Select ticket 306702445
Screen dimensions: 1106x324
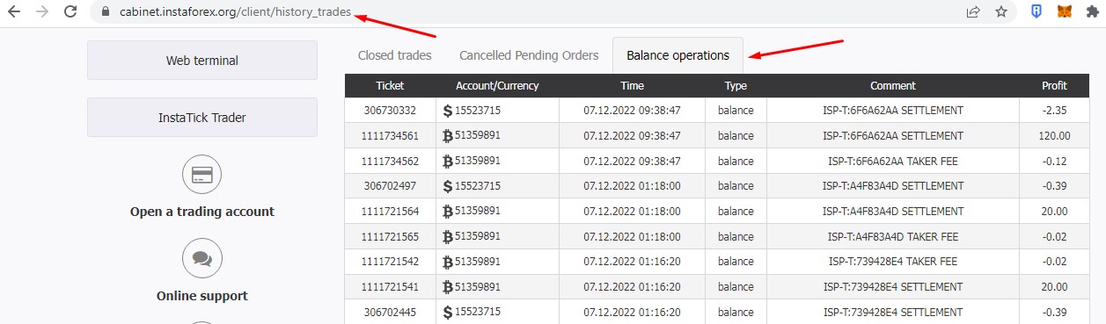390,312
